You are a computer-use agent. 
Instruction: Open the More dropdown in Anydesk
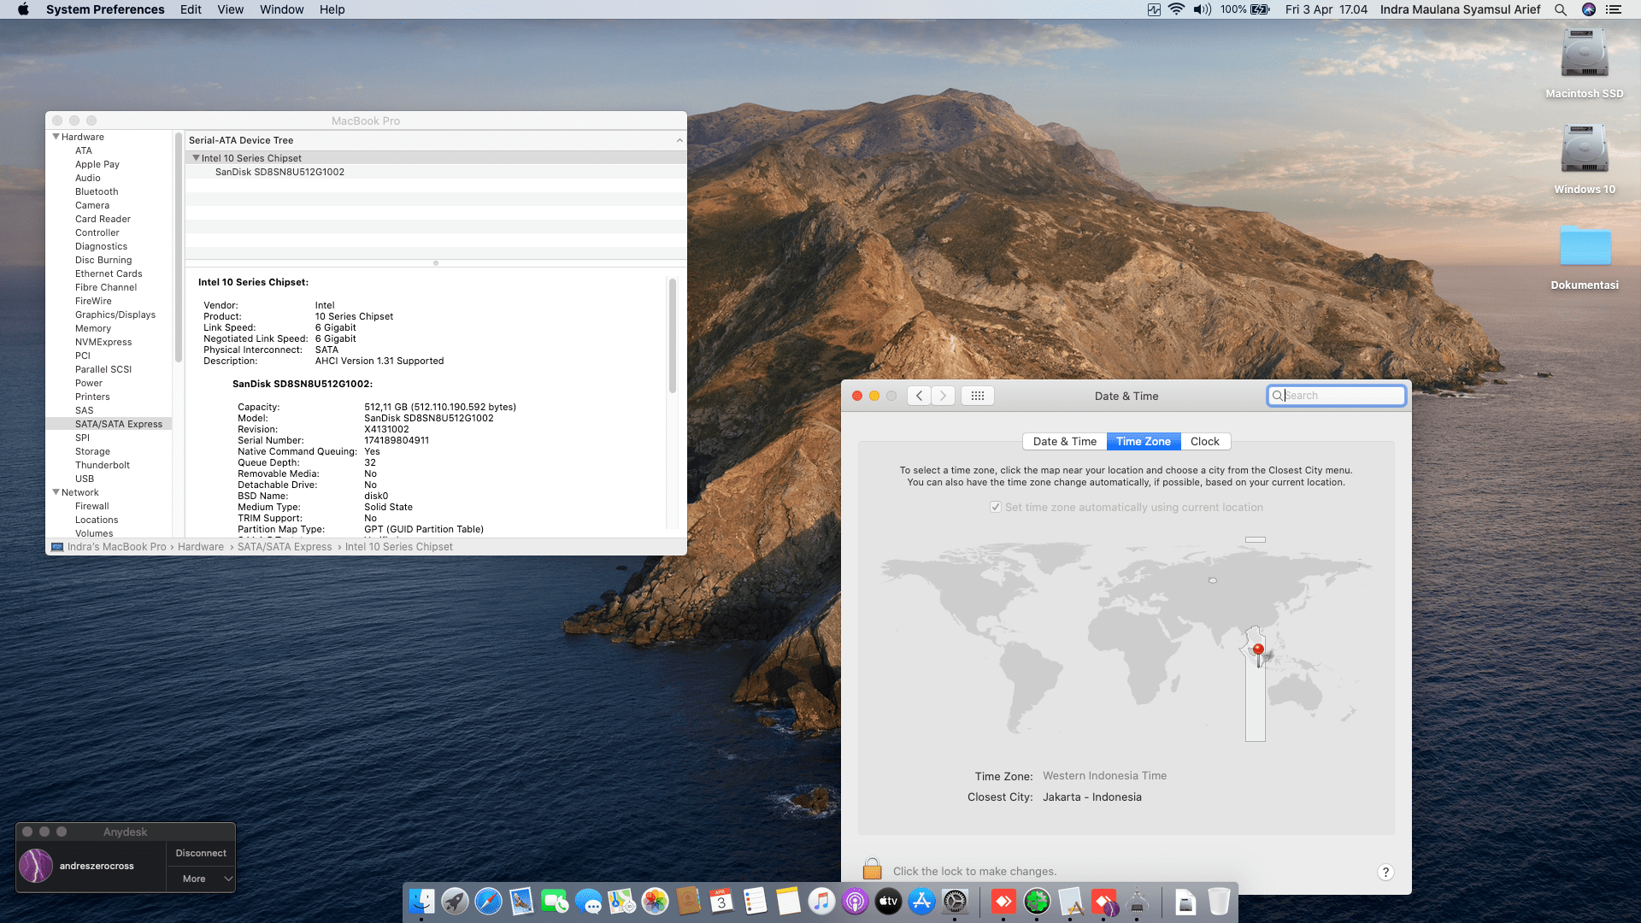click(x=201, y=879)
